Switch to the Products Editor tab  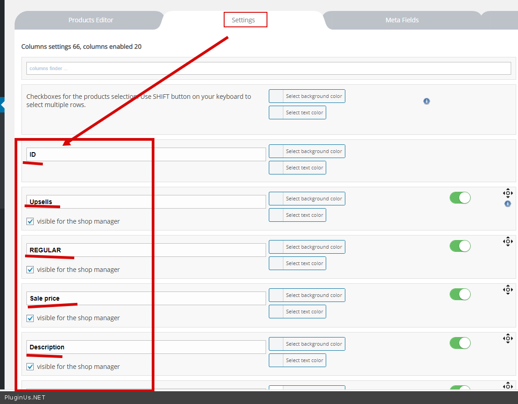[91, 20]
